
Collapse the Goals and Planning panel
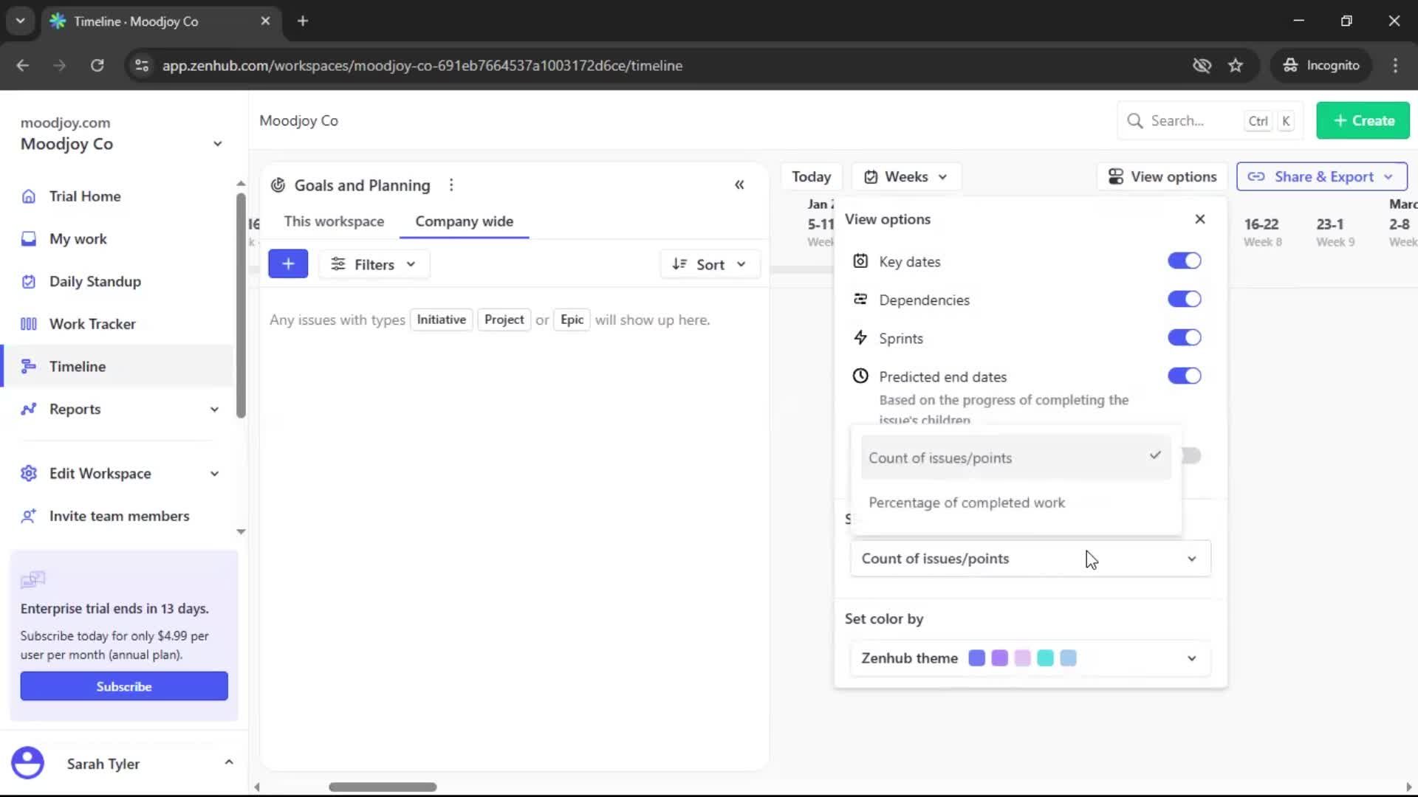[739, 184]
